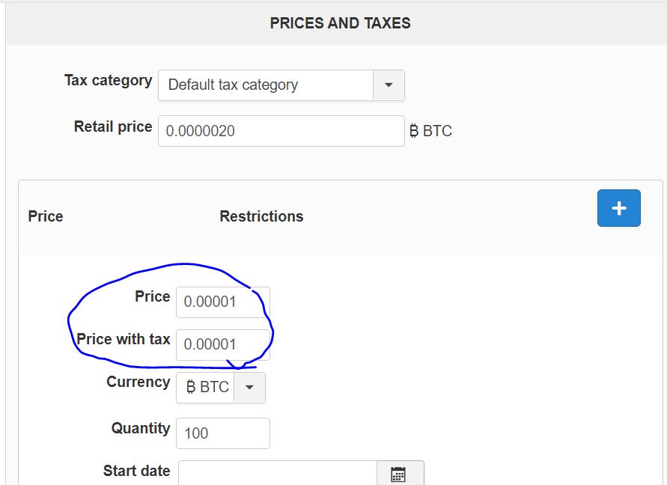
Task: Click the Currency field label
Action: [138, 382]
